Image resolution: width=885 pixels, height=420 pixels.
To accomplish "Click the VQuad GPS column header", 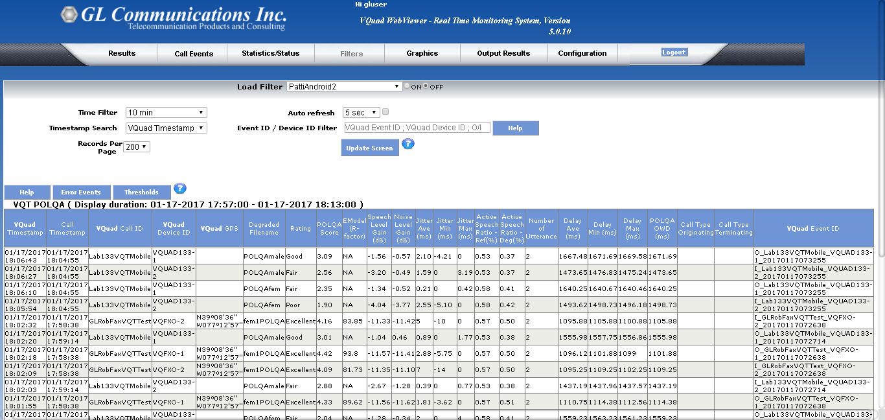I will [x=219, y=228].
